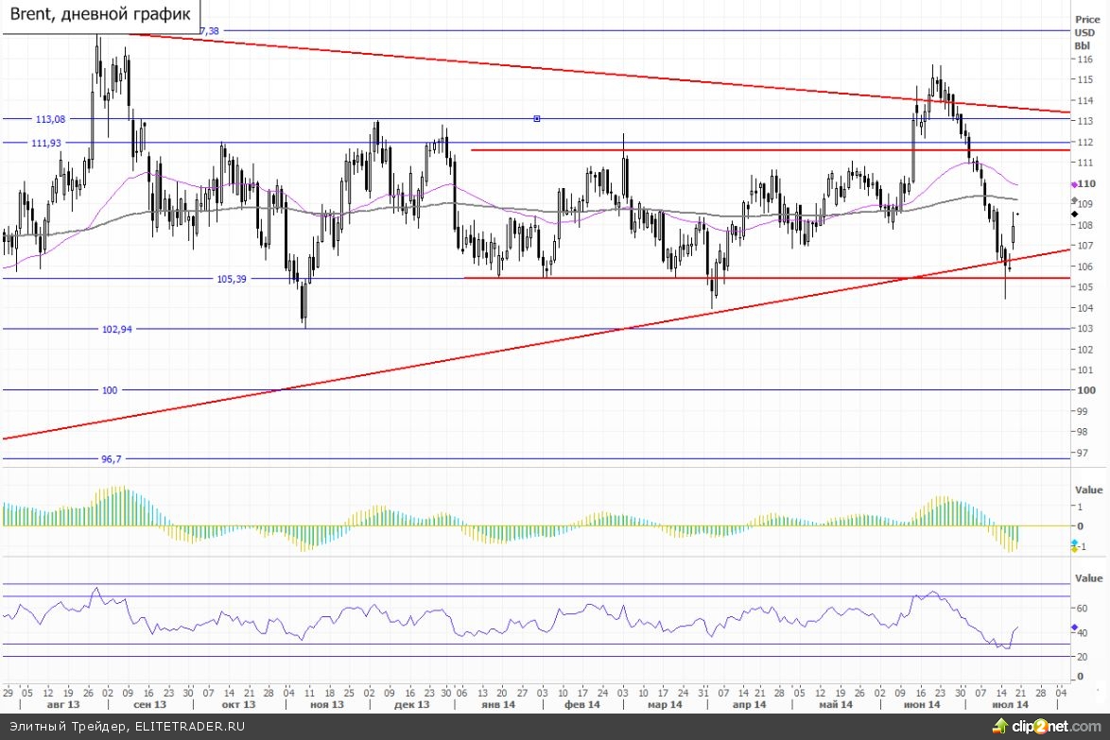
Task: Click the clip2net.com logo
Action: (1047, 726)
